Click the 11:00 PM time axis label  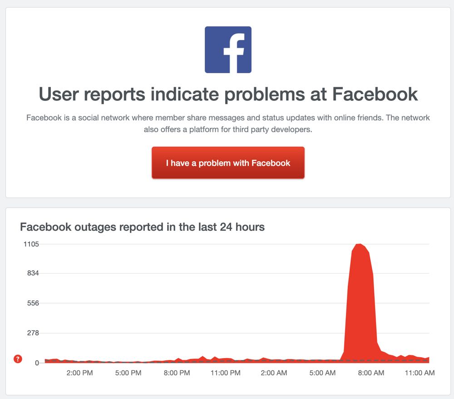click(x=226, y=373)
